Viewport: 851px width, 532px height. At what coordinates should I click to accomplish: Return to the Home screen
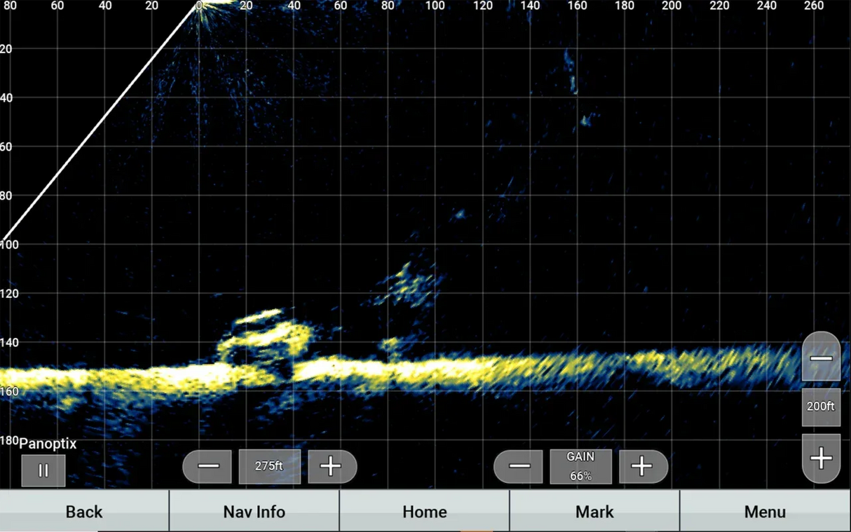pos(425,512)
